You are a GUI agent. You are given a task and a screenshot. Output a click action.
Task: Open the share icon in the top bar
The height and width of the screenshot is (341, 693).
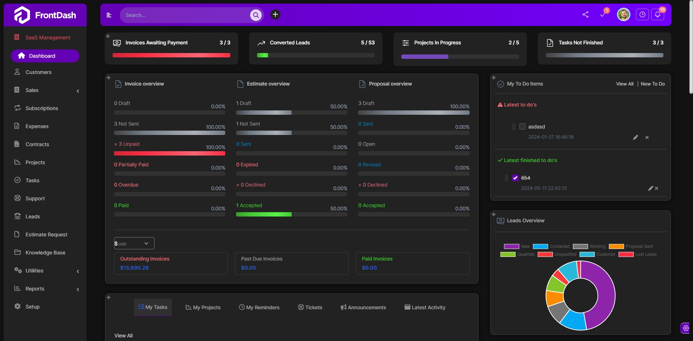tap(586, 14)
